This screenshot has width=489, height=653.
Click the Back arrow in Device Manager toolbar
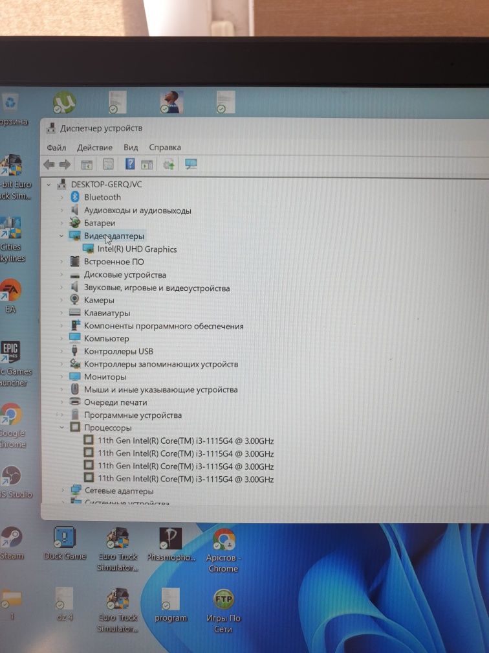point(49,165)
